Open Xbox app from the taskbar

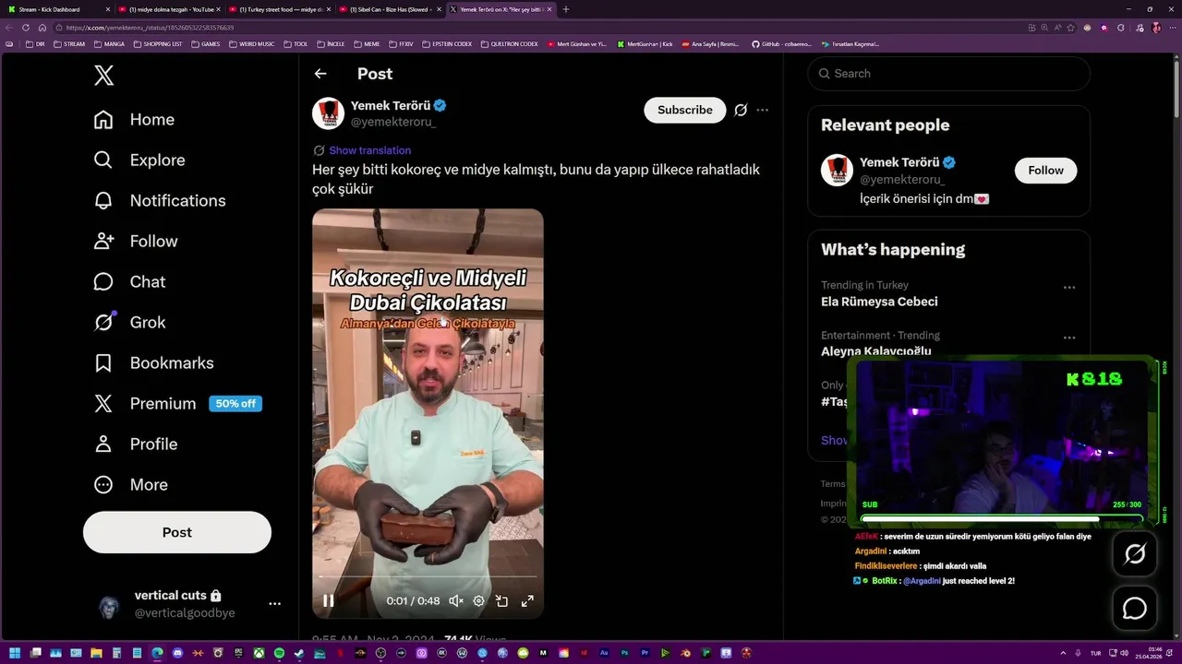(x=259, y=654)
